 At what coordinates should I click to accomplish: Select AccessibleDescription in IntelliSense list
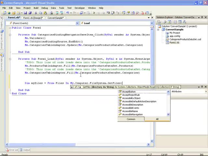[x=142, y=105]
